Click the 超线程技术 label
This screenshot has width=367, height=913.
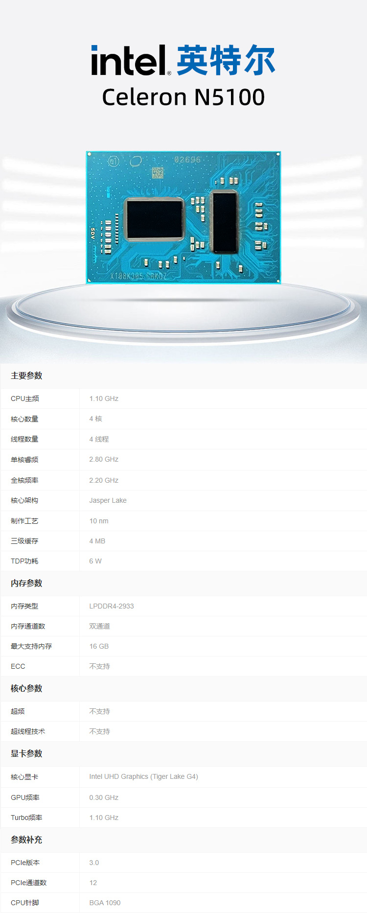click(28, 731)
